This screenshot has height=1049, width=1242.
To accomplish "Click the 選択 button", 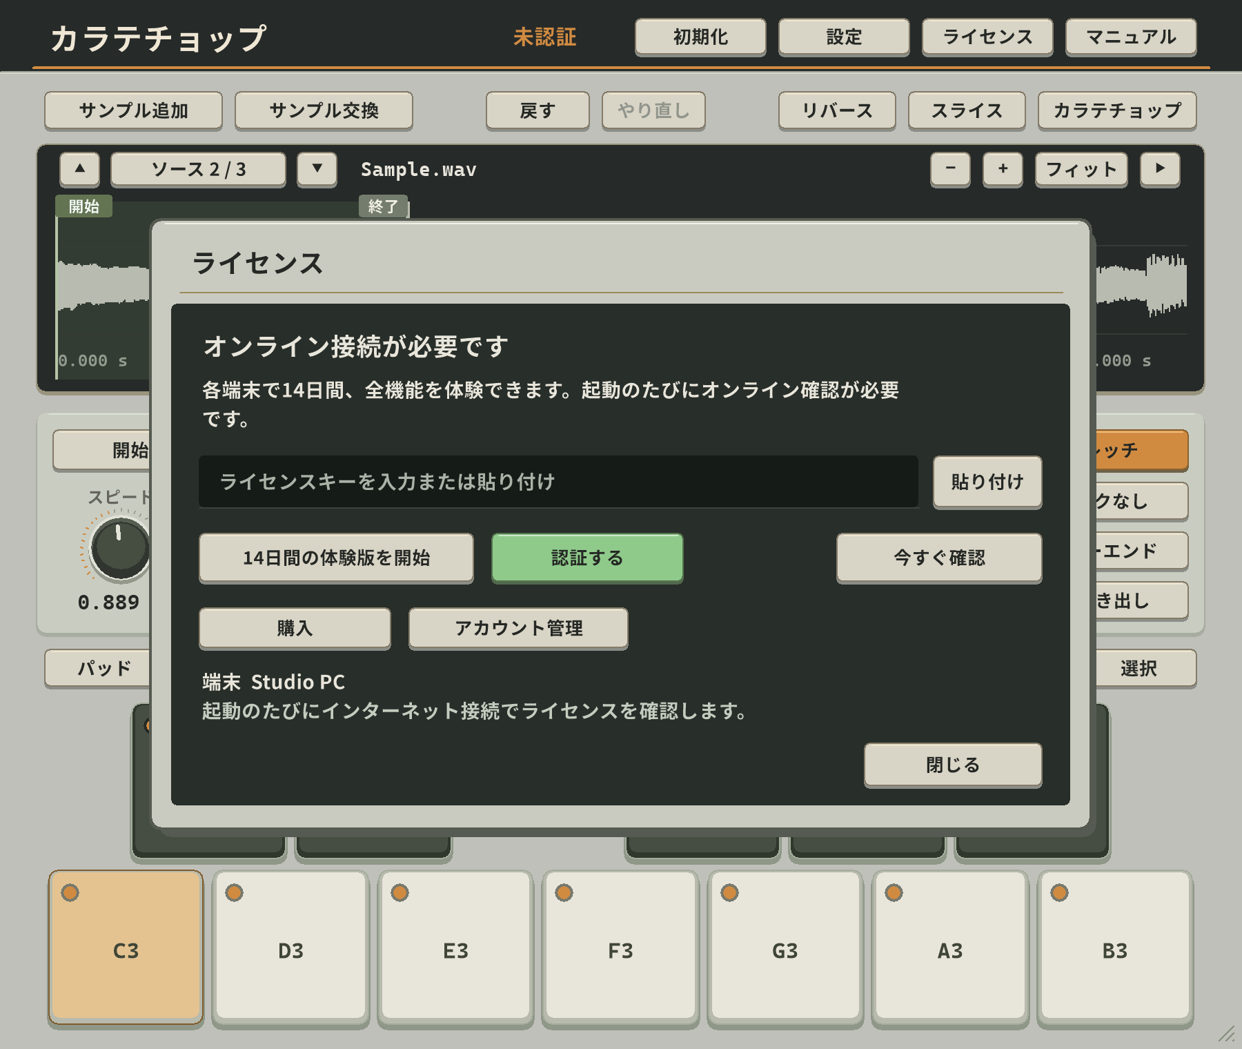I will click(1145, 668).
